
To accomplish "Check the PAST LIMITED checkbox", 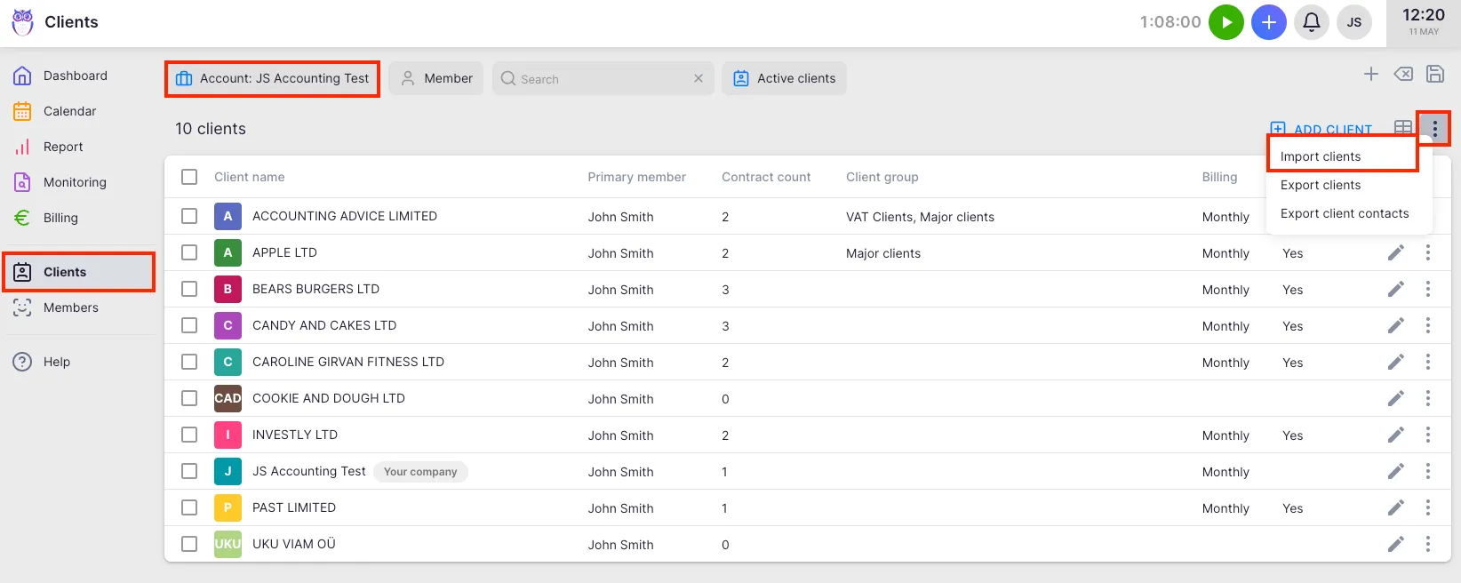I will (x=189, y=507).
